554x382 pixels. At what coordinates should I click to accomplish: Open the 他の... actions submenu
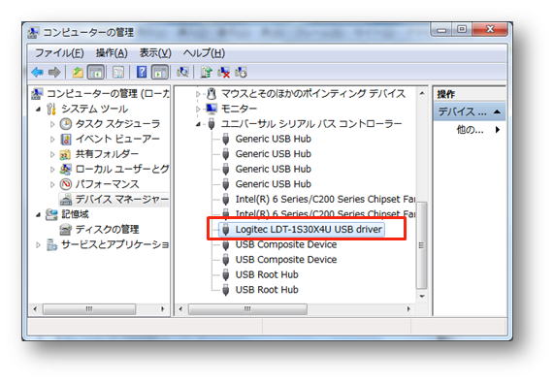(x=498, y=130)
